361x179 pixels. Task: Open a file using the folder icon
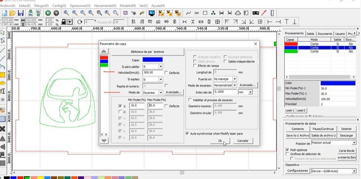pos(12,13)
